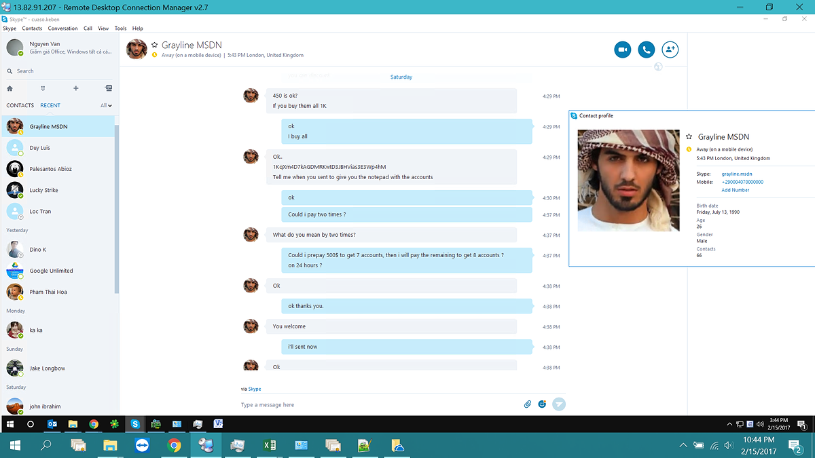This screenshot has height=458, width=815.
Task: Select Dino K conversation
Action: [58, 250]
